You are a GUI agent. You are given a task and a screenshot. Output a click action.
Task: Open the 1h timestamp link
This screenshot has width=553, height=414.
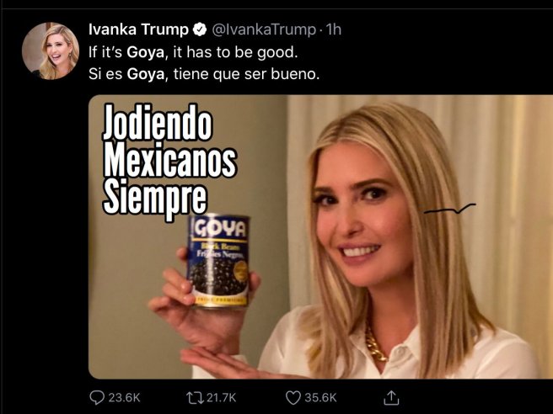[334, 29]
